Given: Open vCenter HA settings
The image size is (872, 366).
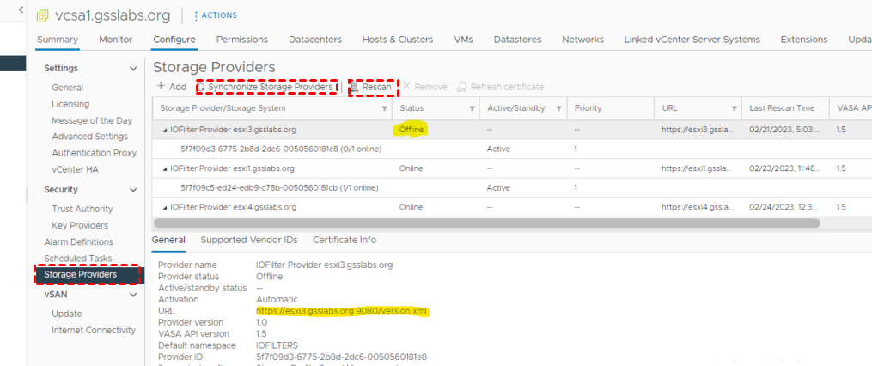Looking at the screenshot, I should click(x=75, y=169).
